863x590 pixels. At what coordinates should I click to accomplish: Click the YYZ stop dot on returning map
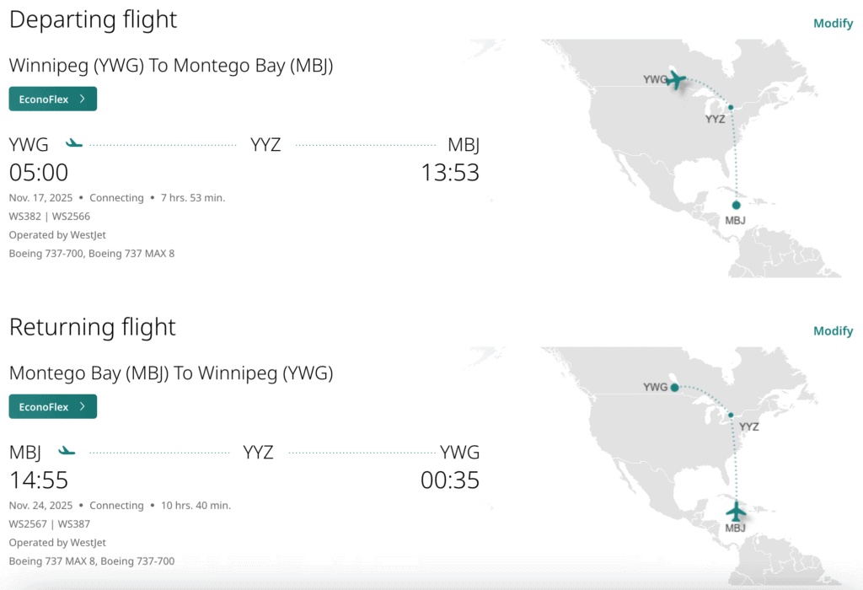[731, 415]
